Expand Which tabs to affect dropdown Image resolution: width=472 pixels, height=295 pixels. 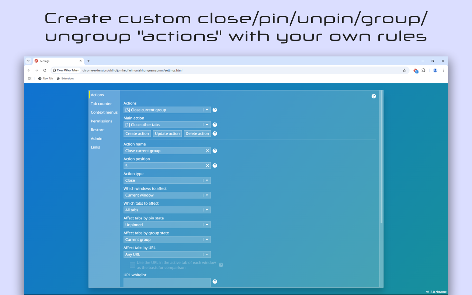tap(167, 210)
